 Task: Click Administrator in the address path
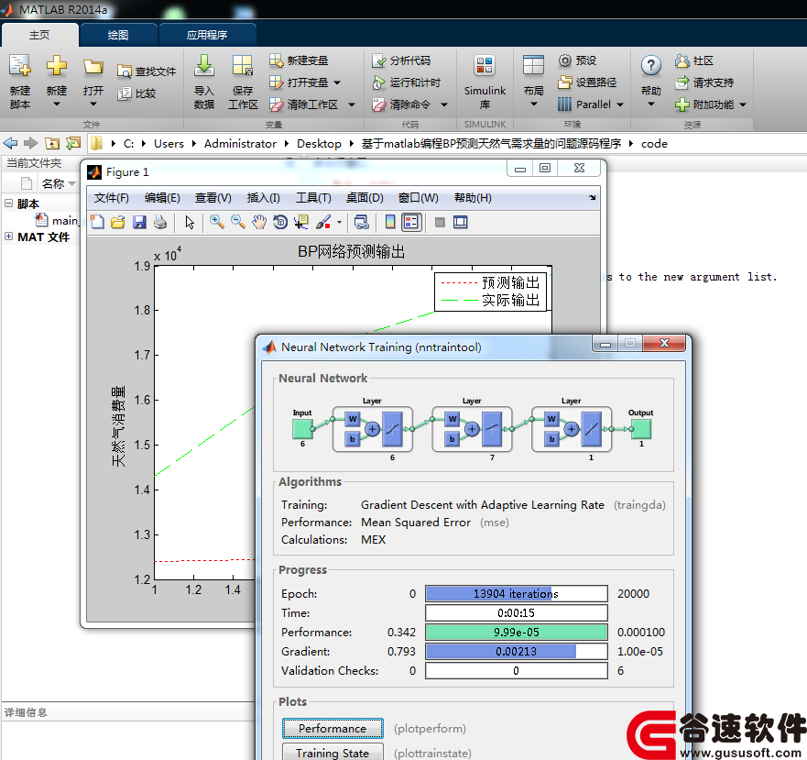pyautogui.click(x=240, y=144)
